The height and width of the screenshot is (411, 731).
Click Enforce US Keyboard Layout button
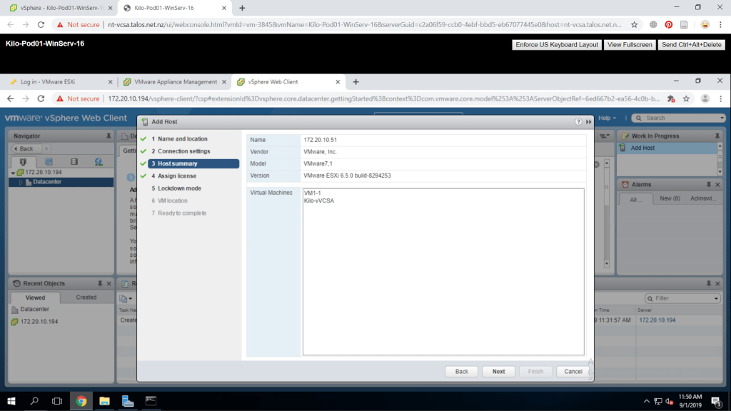(557, 44)
